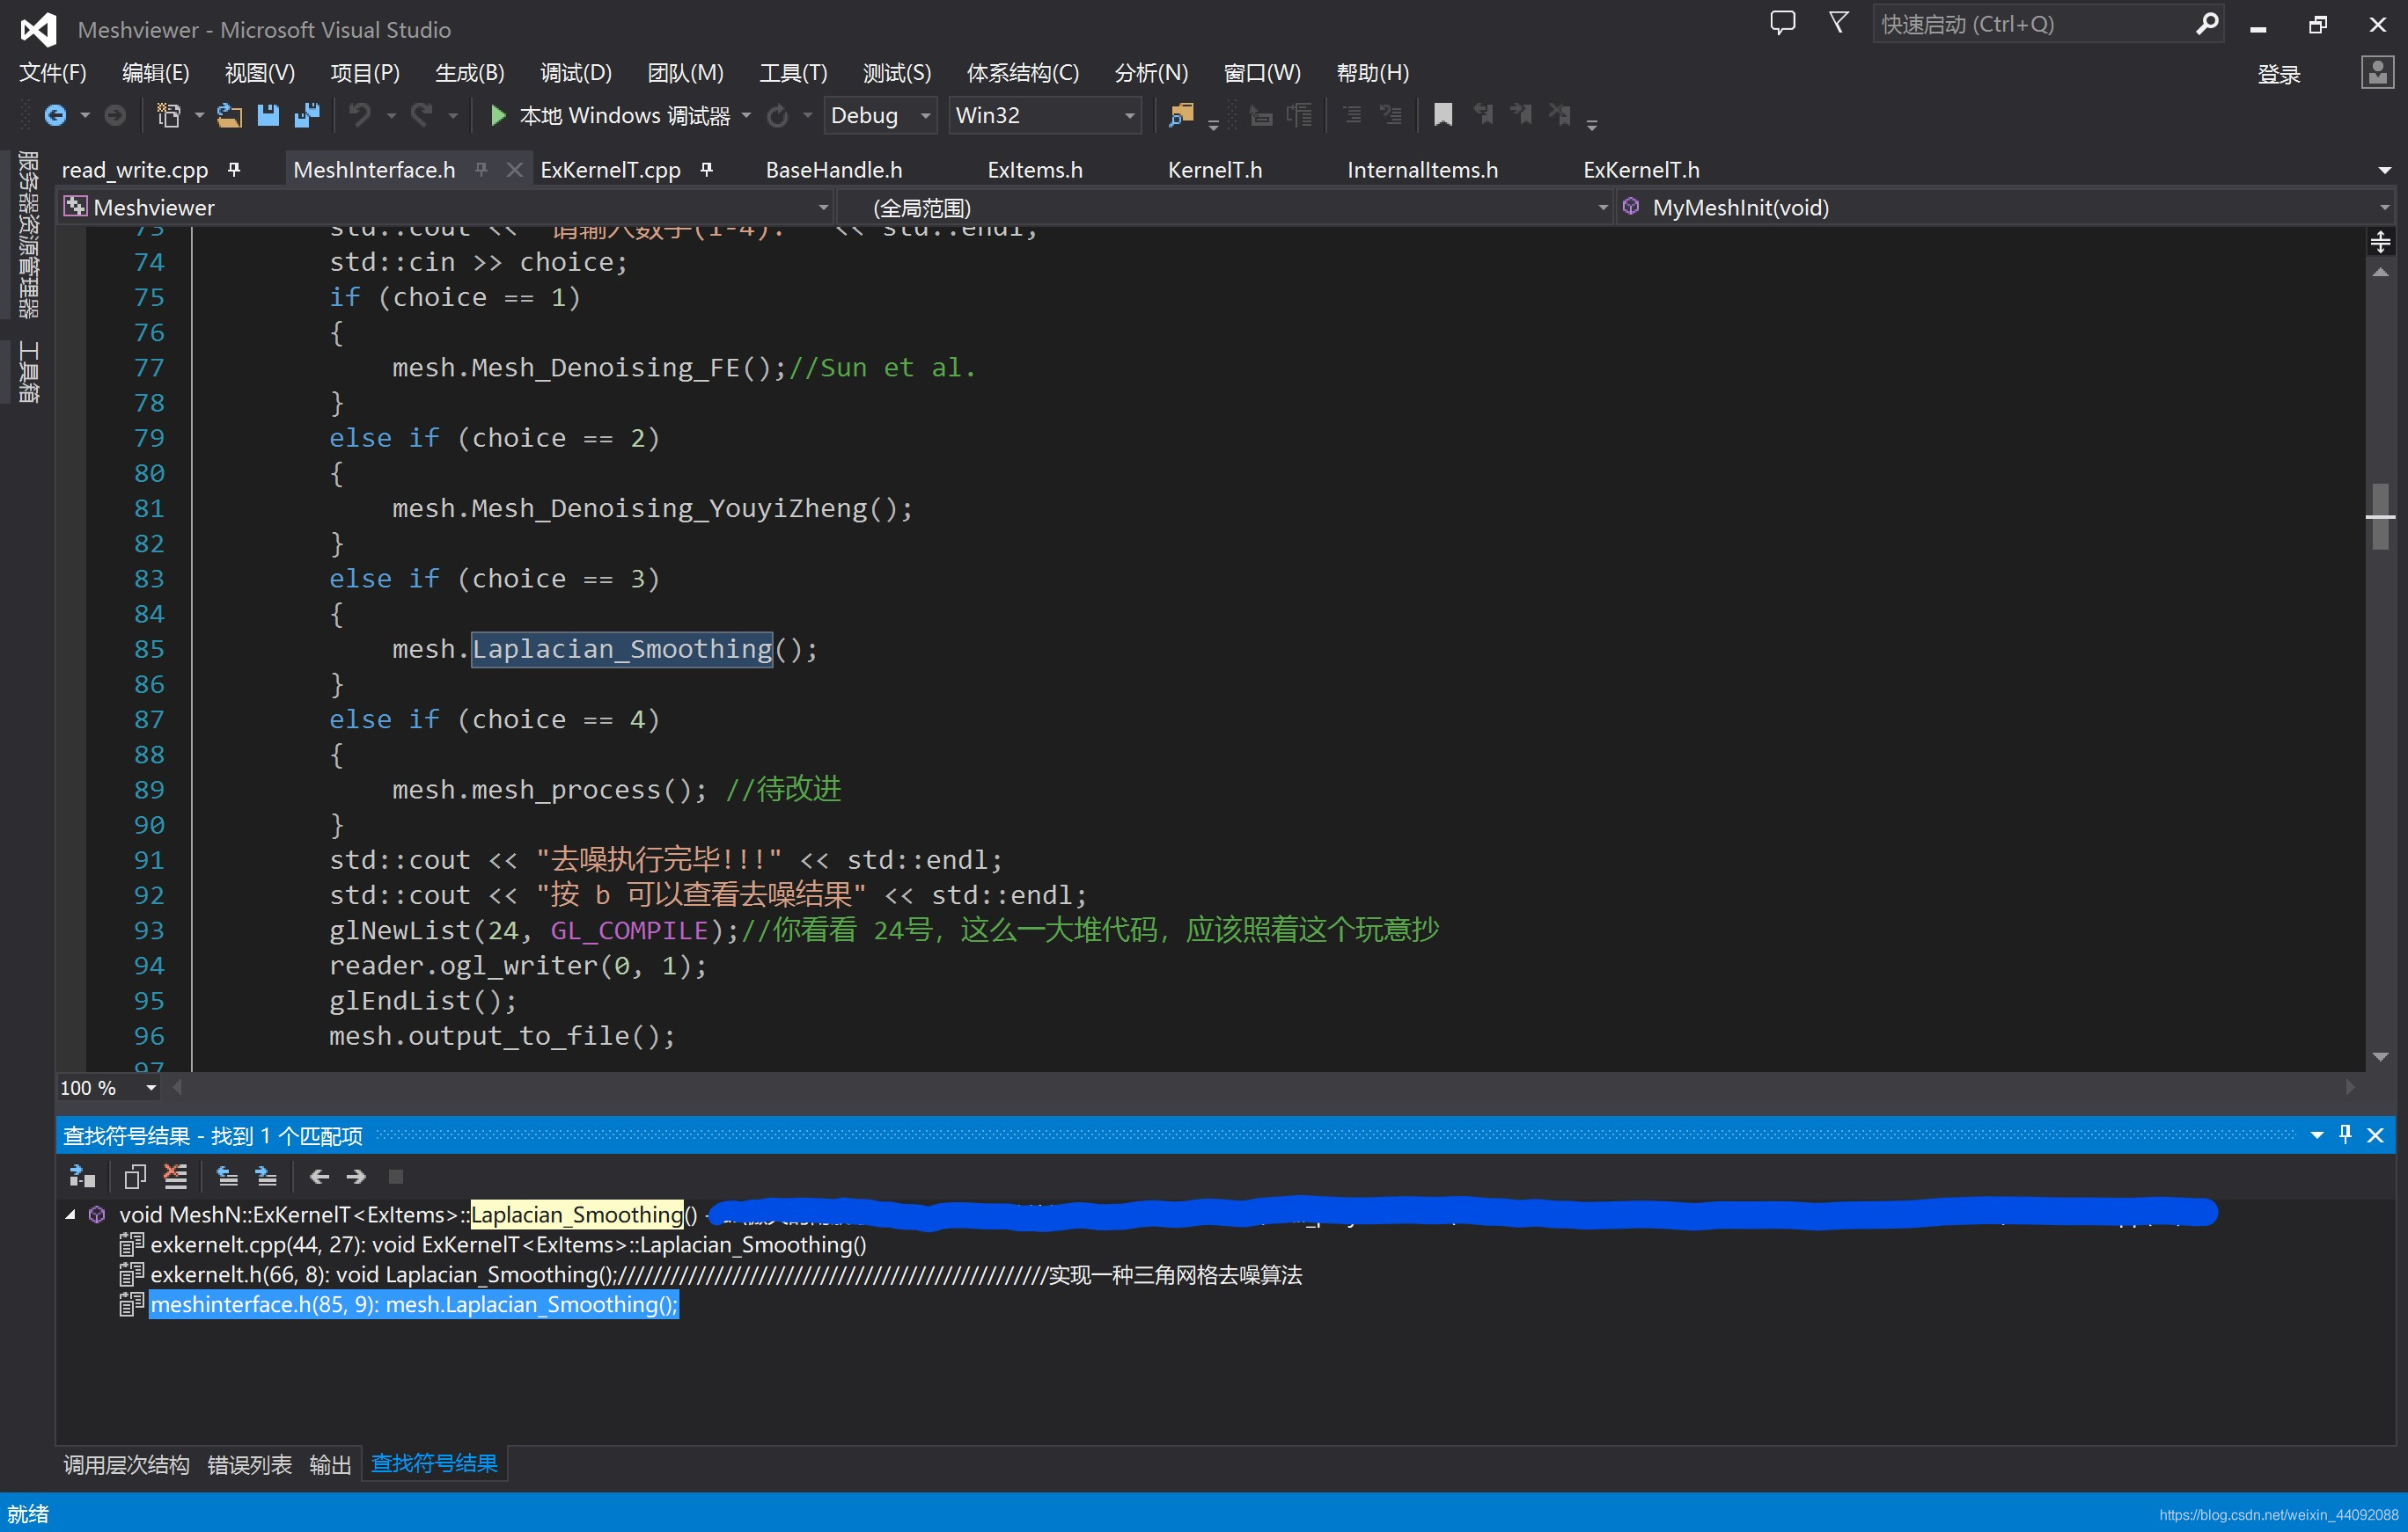2408x1532 pixels.
Task: Click the notifications filter funnel icon
Action: [1838, 23]
